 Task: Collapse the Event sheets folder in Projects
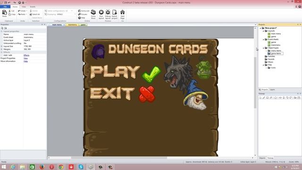[x=263, y=39]
